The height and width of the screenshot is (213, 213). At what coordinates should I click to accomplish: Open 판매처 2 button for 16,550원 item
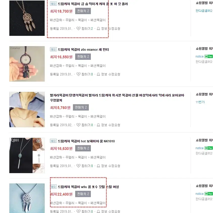click(83, 57)
